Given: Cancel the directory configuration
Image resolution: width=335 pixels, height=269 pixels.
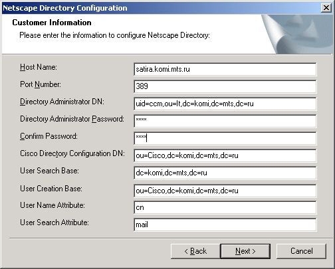Looking at the screenshot, I should [x=302, y=251].
